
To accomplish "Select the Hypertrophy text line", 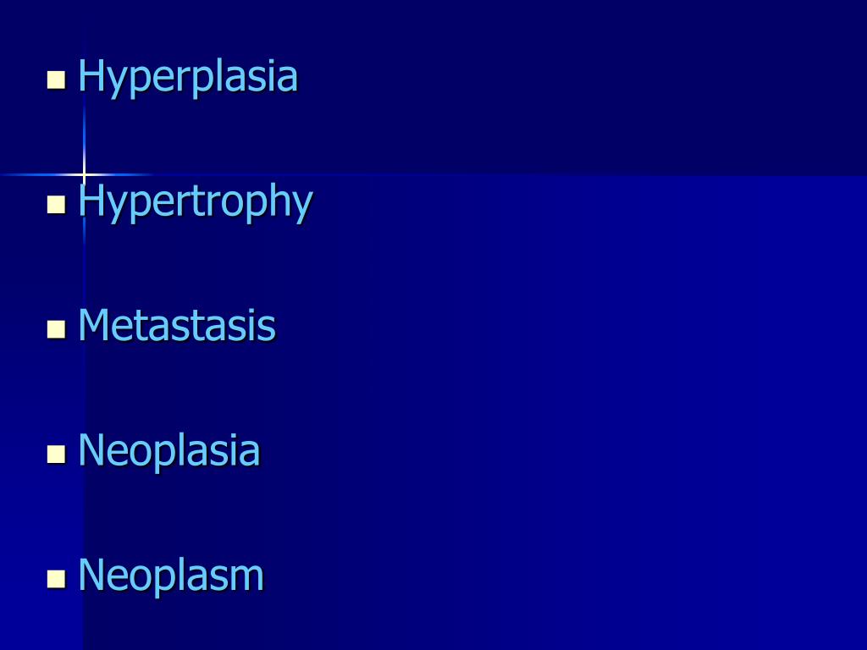I will [x=196, y=202].
